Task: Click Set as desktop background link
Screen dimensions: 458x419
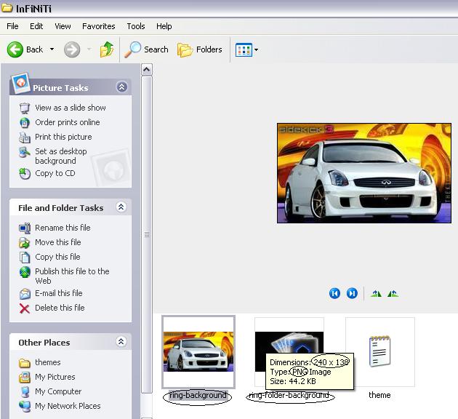Action: pyautogui.click(x=61, y=156)
